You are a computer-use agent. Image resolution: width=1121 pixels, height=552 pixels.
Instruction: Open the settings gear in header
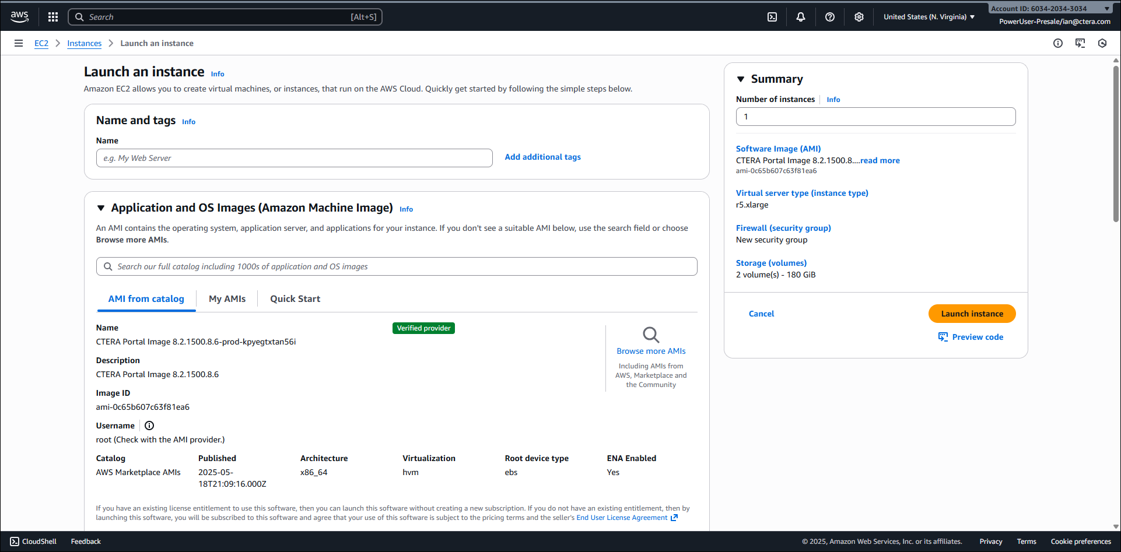pyautogui.click(x=859, y=17)
